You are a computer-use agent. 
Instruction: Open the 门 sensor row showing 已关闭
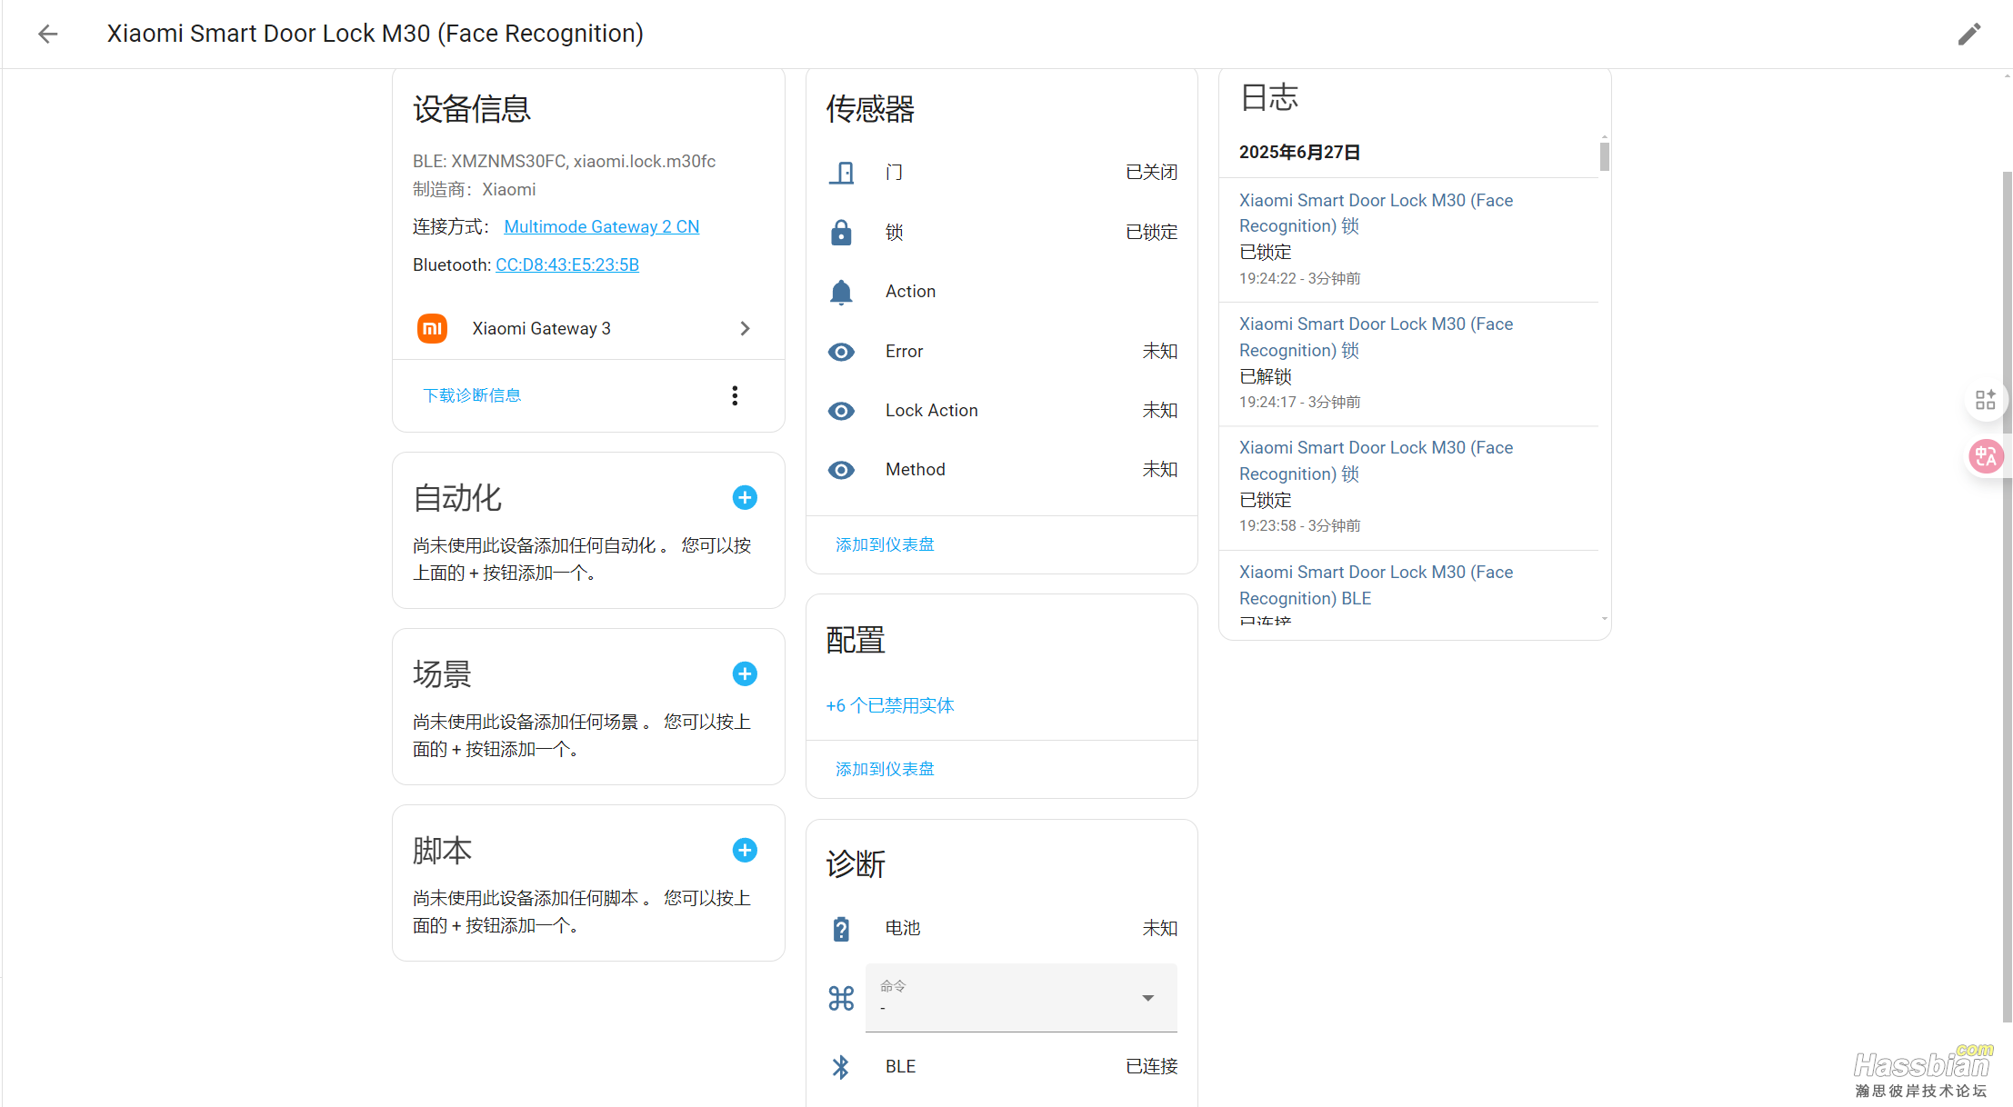point(1002,173)
